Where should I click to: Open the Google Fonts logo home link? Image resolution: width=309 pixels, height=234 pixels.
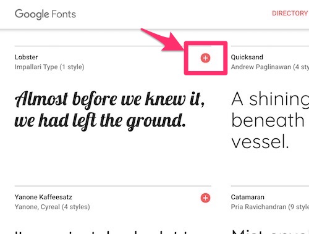[45, 14]
